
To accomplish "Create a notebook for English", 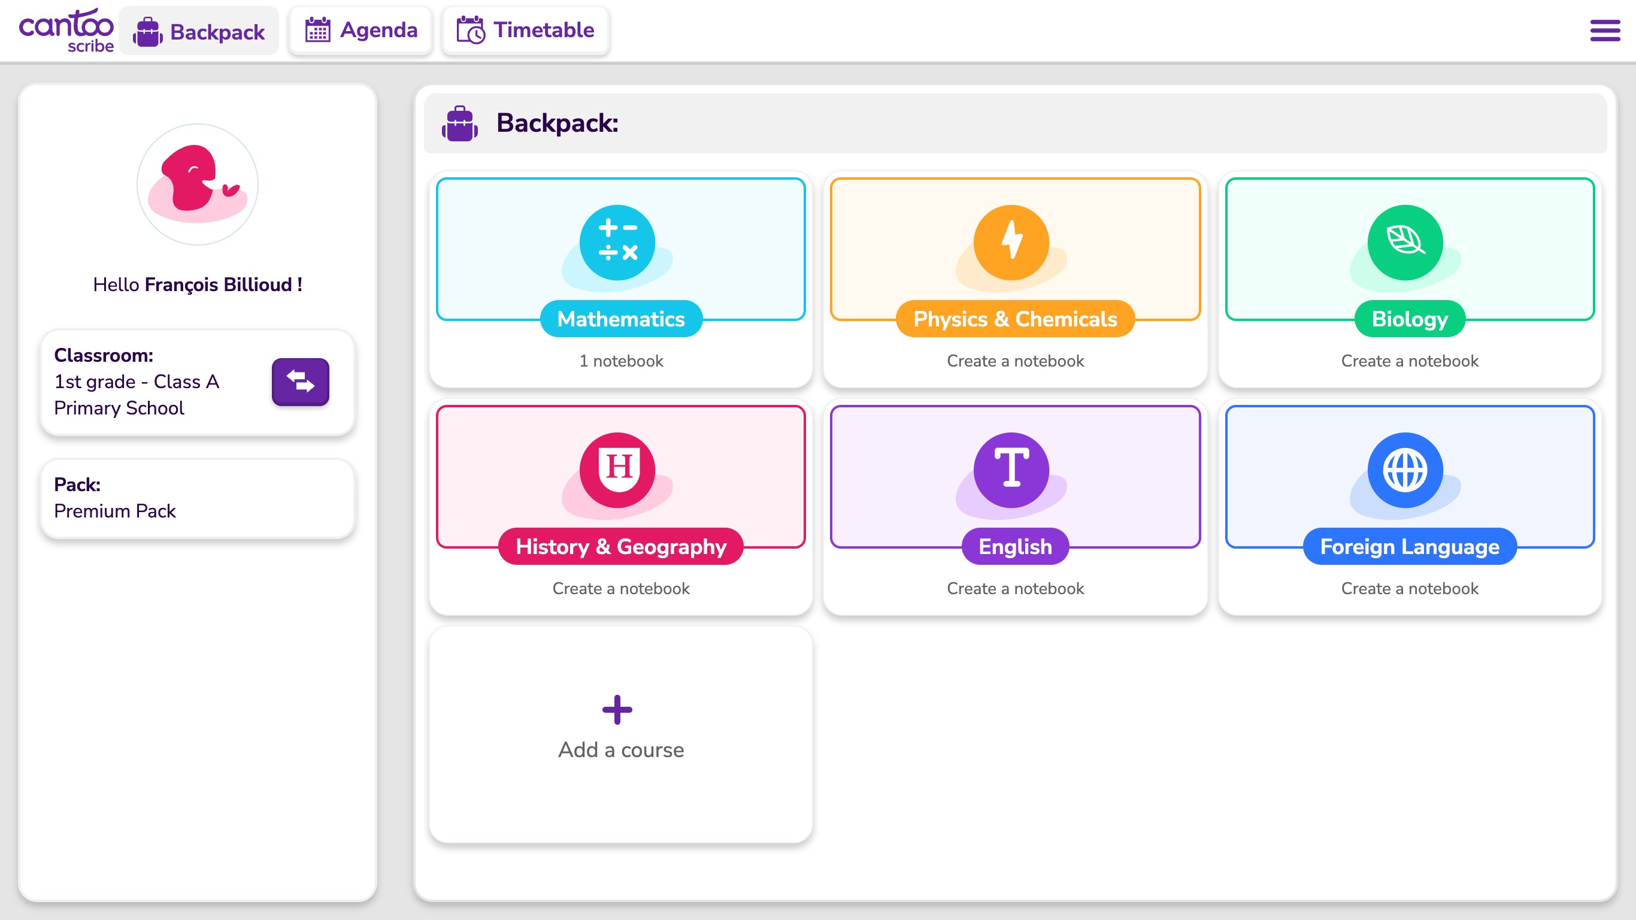I will (x=1015, y=588).
